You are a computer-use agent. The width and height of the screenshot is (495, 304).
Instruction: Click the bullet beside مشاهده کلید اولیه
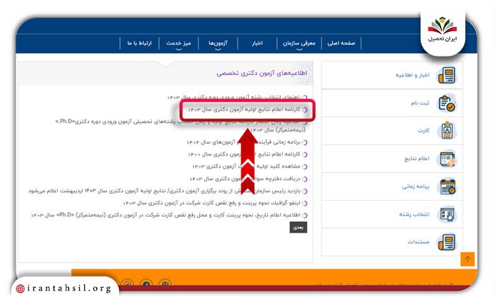[305, 166]
